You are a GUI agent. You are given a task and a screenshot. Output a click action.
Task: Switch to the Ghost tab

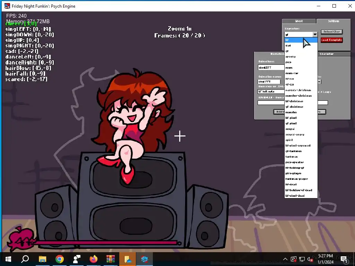299,21
